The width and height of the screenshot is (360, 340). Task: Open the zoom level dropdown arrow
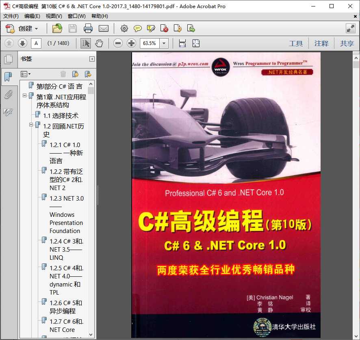[164, 43]
